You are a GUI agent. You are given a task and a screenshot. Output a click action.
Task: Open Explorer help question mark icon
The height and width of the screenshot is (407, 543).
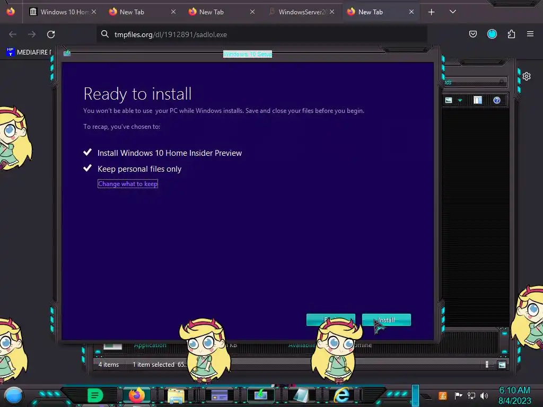496,100
